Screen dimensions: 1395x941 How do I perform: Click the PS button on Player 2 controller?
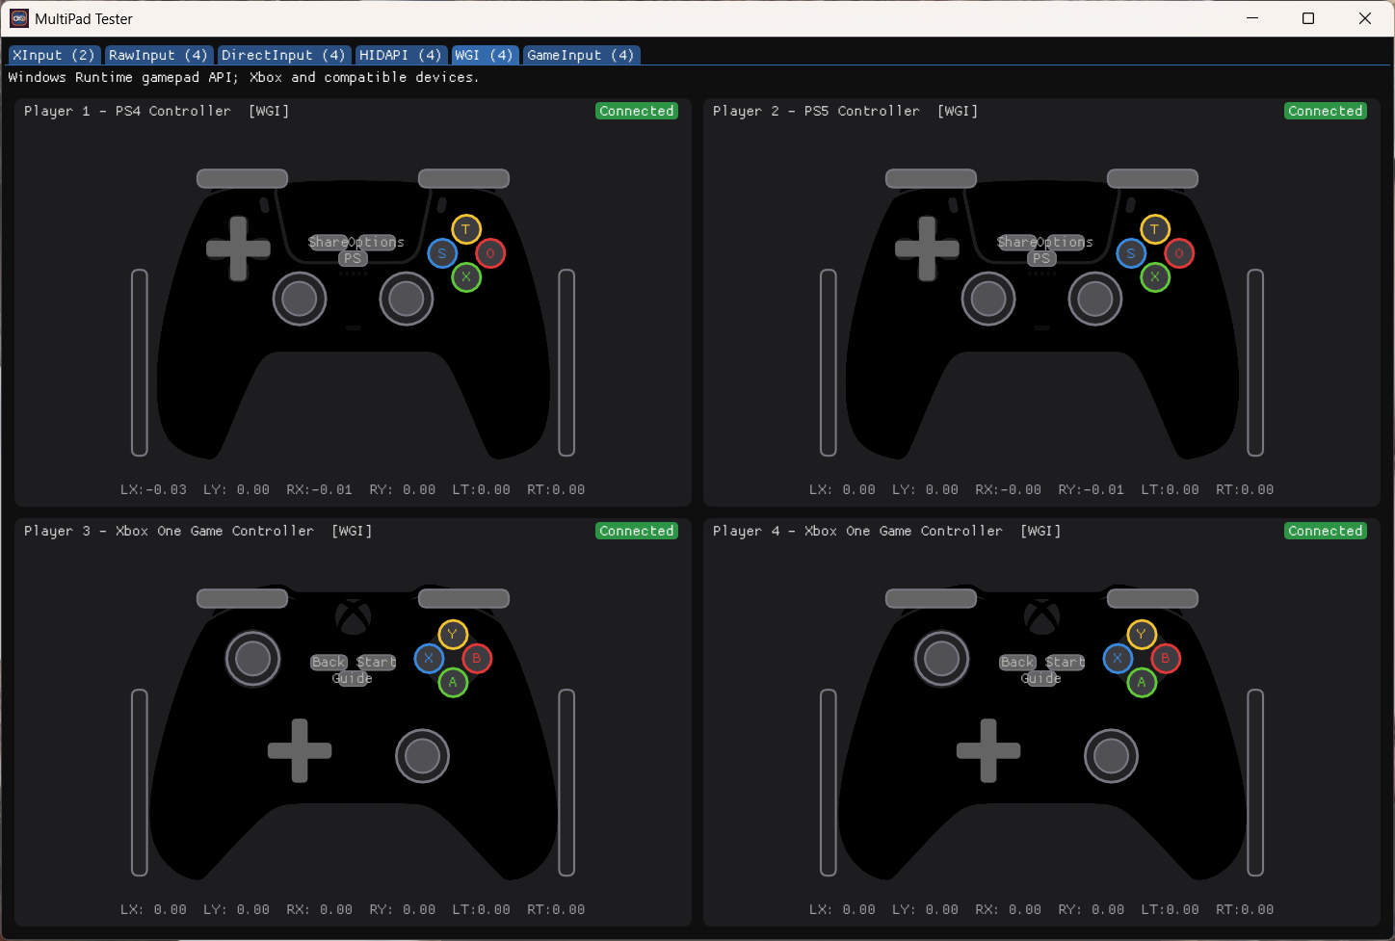point(1041,258)
